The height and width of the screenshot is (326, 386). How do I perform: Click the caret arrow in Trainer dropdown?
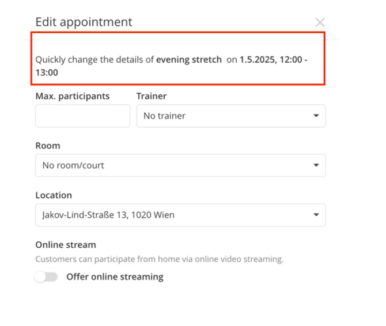[316, 116]
